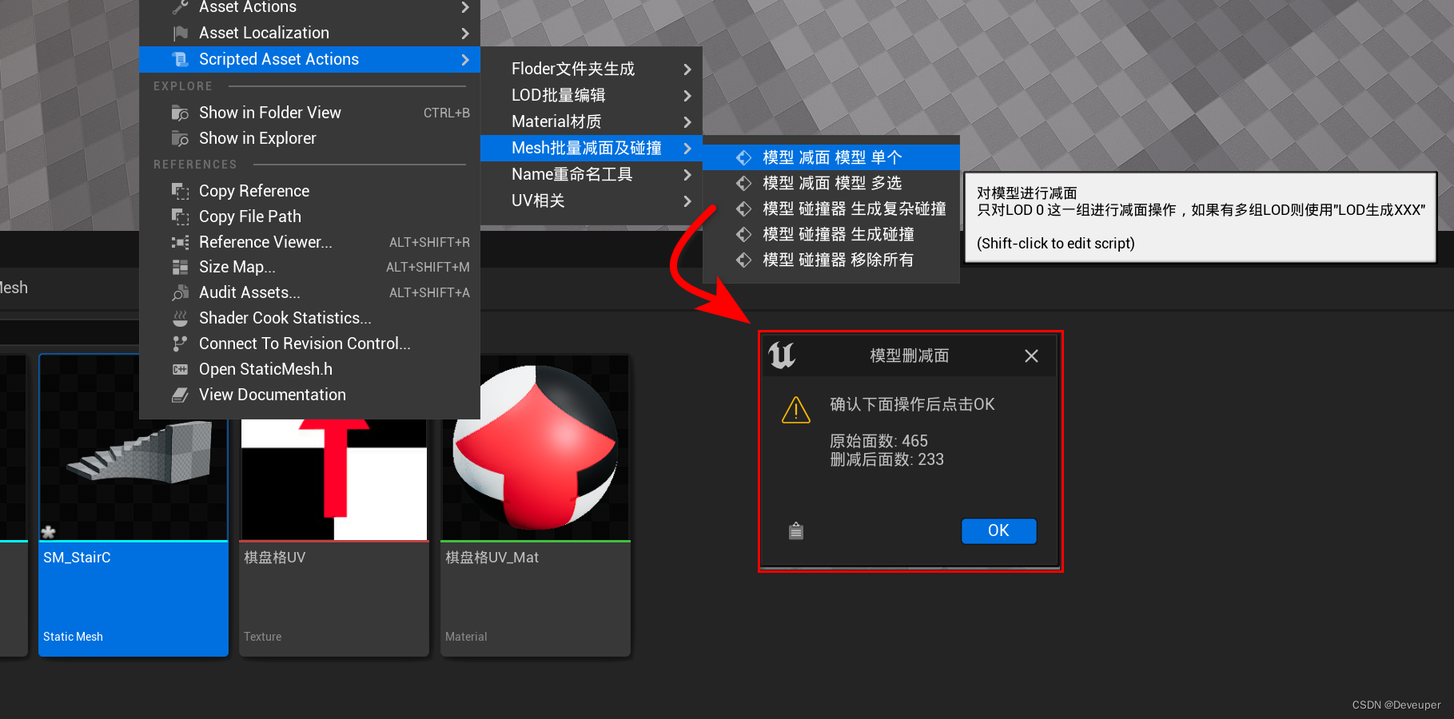Expand the Asset Actions arrow

[x=465, y=7]
